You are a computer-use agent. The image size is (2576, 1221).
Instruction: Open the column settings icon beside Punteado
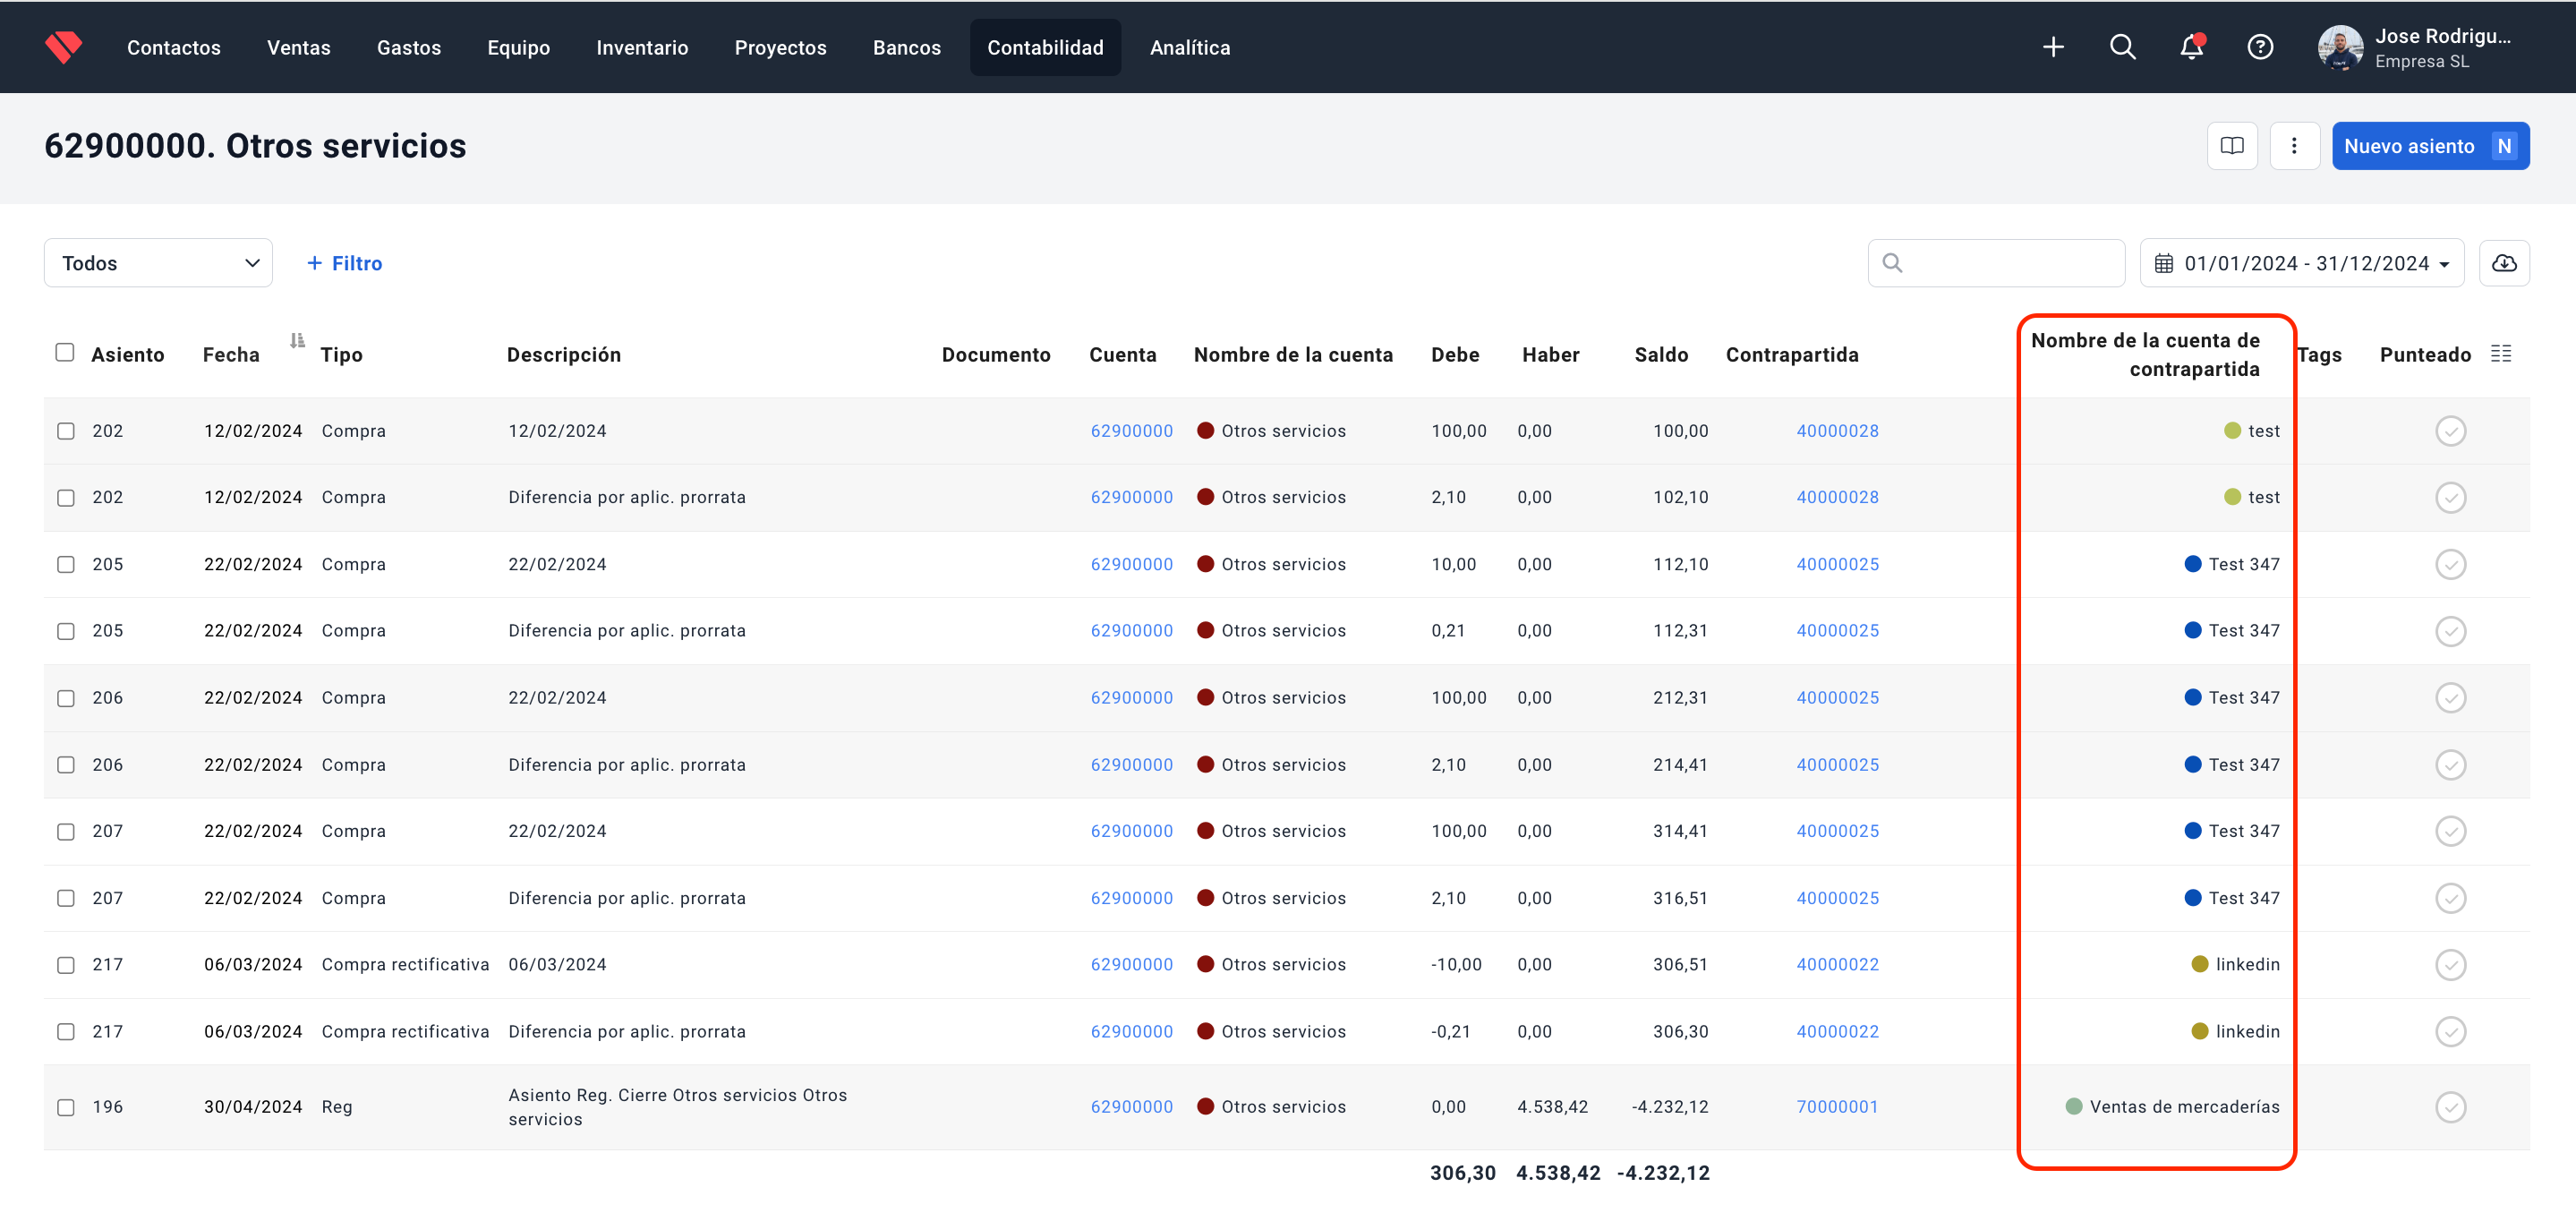[x=2501, y=354]
